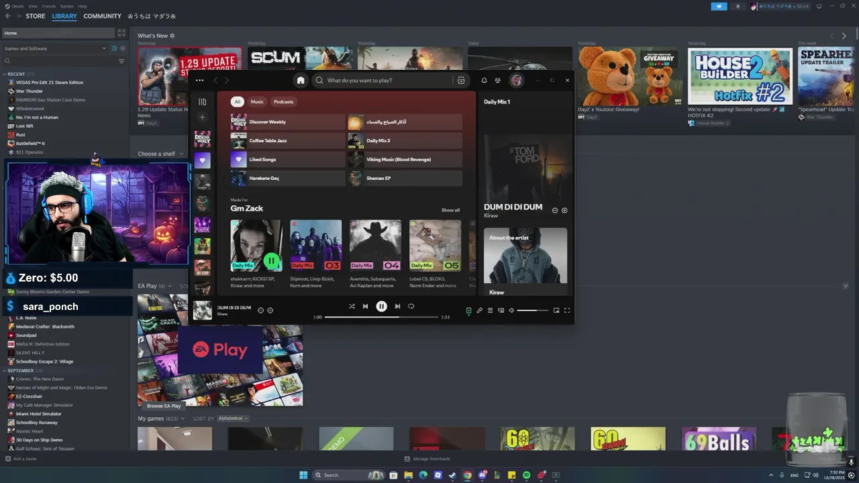Open Spotify notifications bell
859x483 pixels.
click(x=484, y=80)
